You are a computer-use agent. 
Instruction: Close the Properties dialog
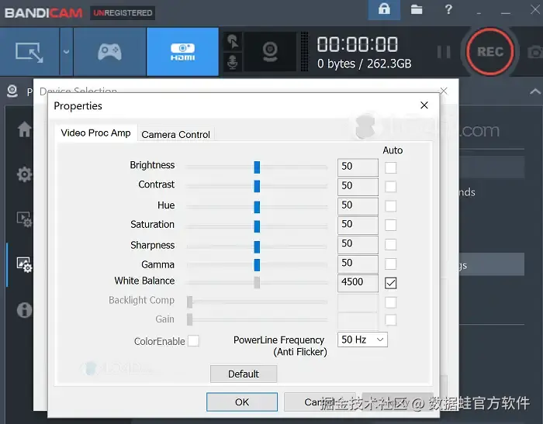point(424,105)
